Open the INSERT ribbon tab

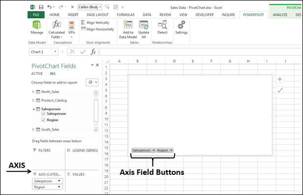point(73,15)
